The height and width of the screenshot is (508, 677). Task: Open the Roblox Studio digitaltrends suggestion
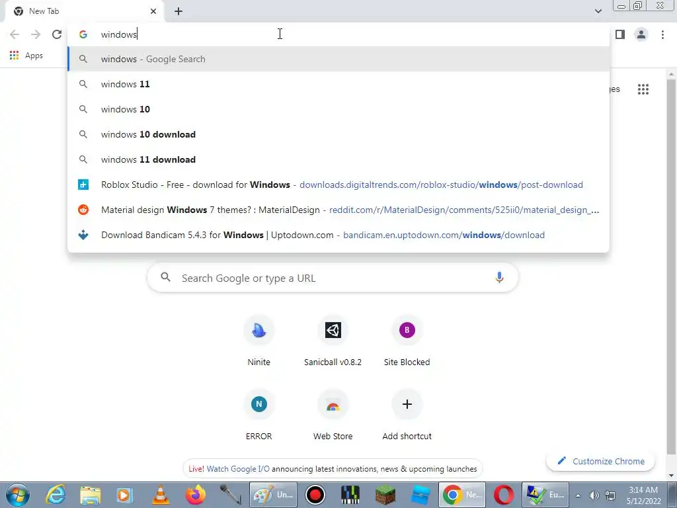(x=338, y=185)
